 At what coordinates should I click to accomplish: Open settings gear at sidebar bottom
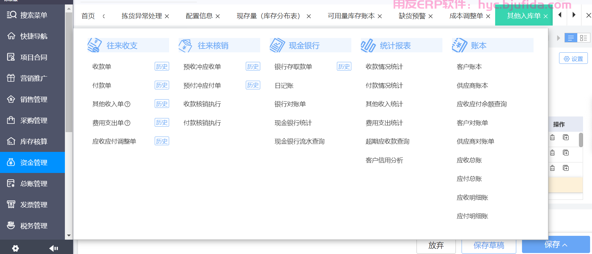click(15, 248)
